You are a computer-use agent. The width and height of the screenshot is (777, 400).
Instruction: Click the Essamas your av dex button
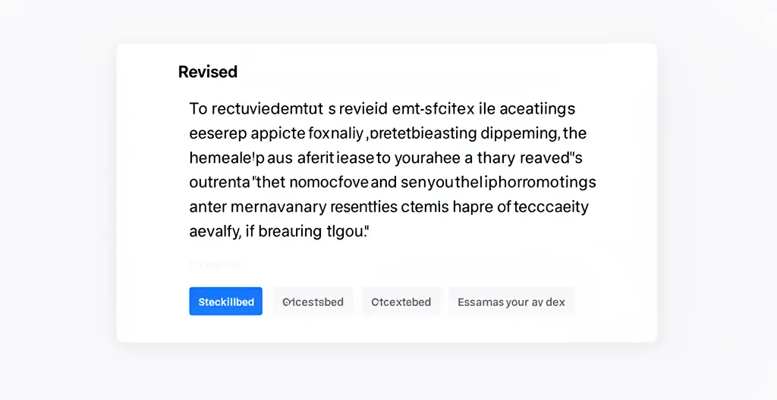(511, 302)
